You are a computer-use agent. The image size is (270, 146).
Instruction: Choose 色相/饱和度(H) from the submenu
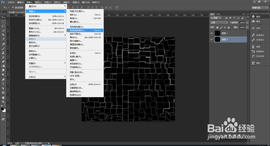point(85,30)
